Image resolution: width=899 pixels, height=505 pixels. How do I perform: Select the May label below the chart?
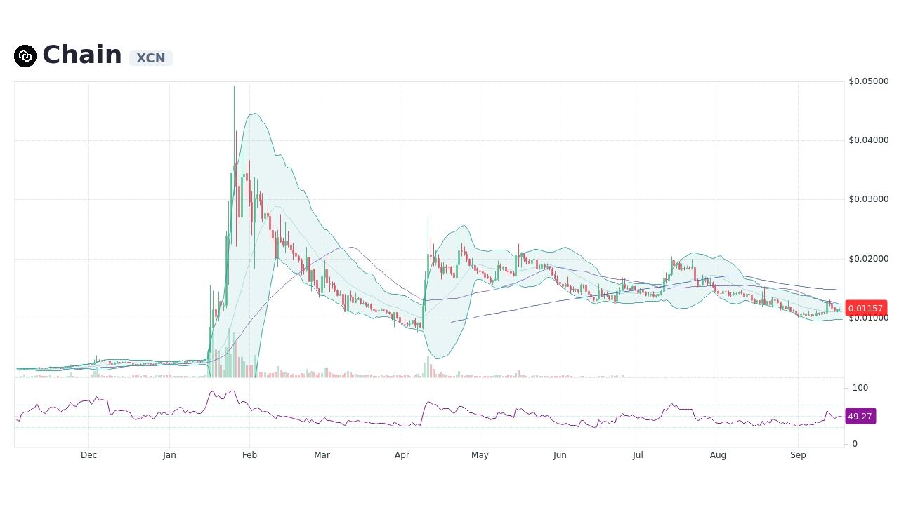480,454
